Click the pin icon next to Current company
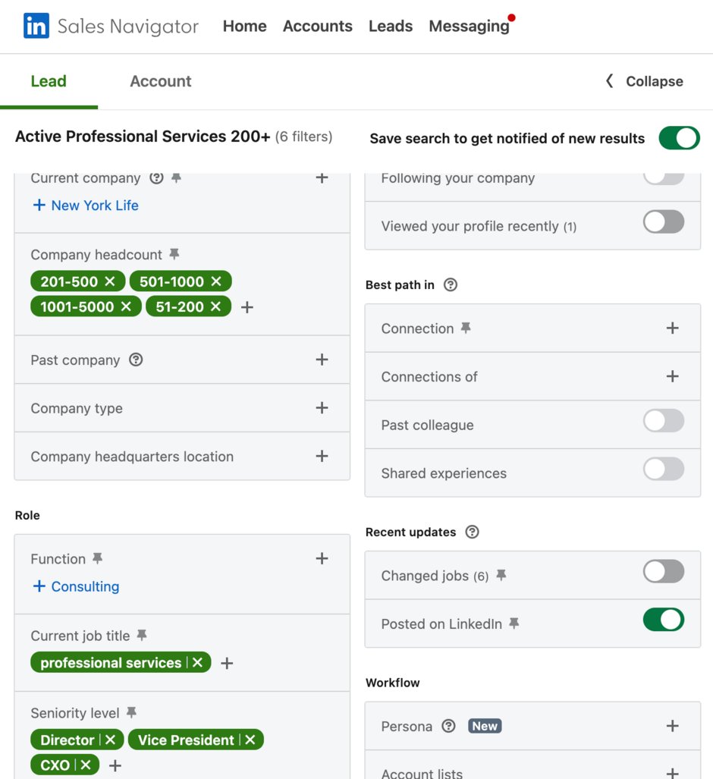713x779 pixels. tap(177, 177)
